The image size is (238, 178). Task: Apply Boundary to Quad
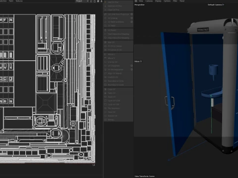pyautogui.click(x=119, y=85)
